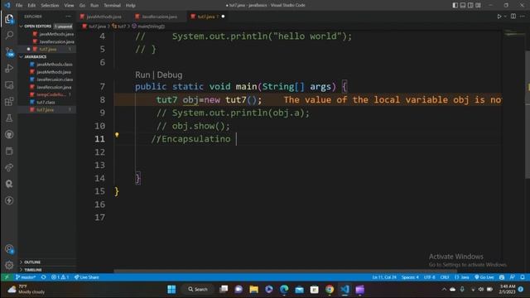Open the Customize Layout button
The image size is (530, 298).
point(479,5)
